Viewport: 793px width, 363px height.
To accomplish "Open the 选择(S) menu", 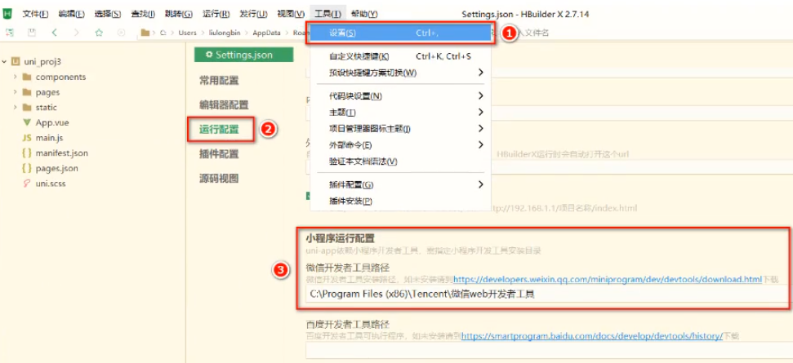I will click(108, 14).
